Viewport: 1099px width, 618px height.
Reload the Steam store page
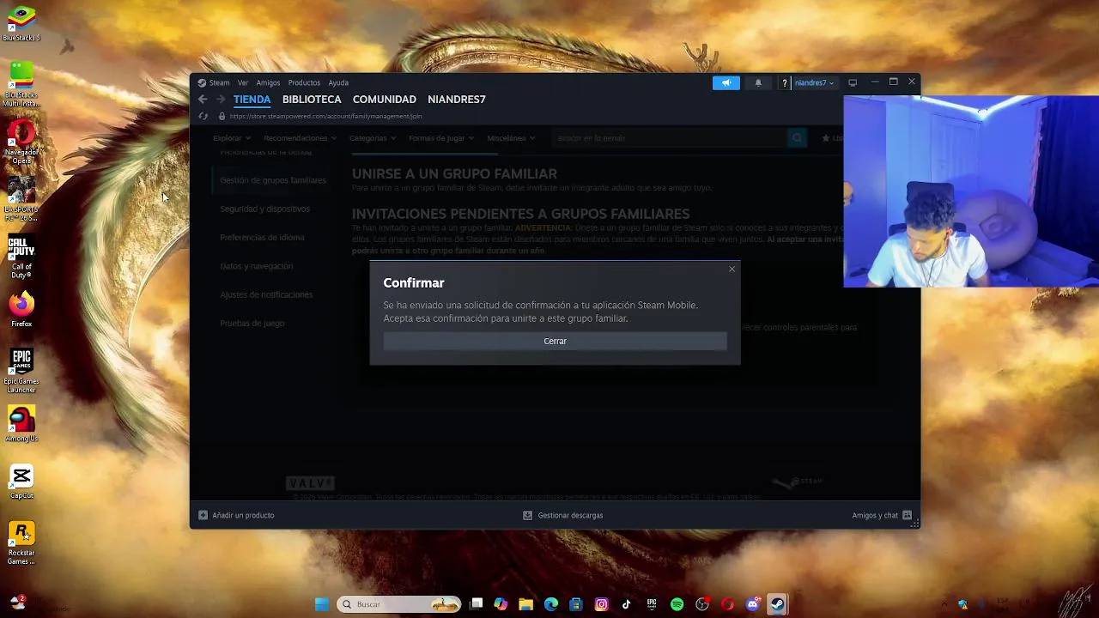203,116
